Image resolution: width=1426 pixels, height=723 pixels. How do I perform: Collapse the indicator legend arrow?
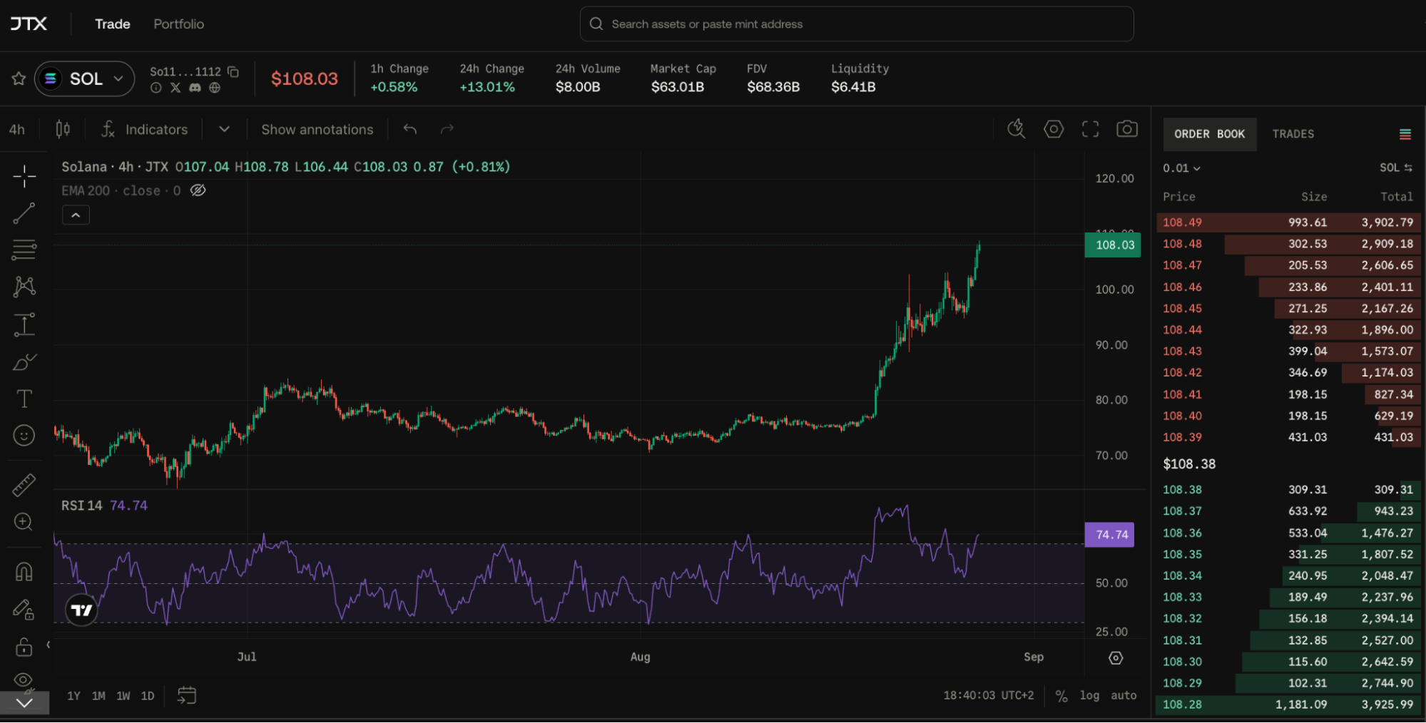click(x=76, y=215)
